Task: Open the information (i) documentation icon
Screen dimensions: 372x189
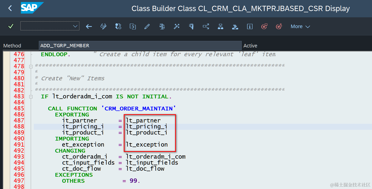Action: coord(250,26)
